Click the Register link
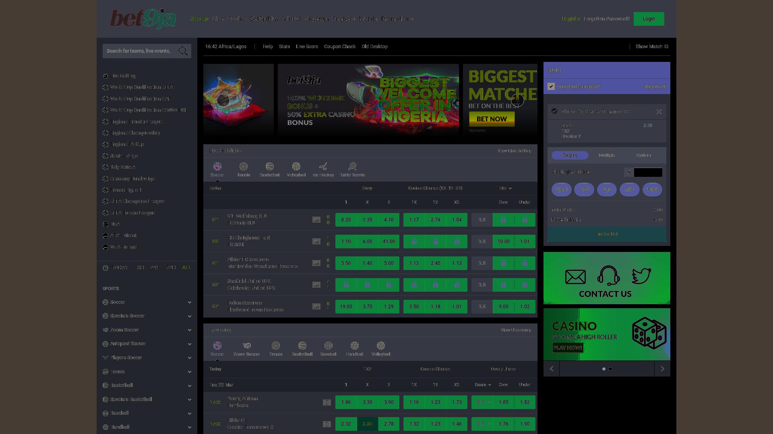Viewport: 773px width, 434px height. pyautogui.click(x=571, y=19)
